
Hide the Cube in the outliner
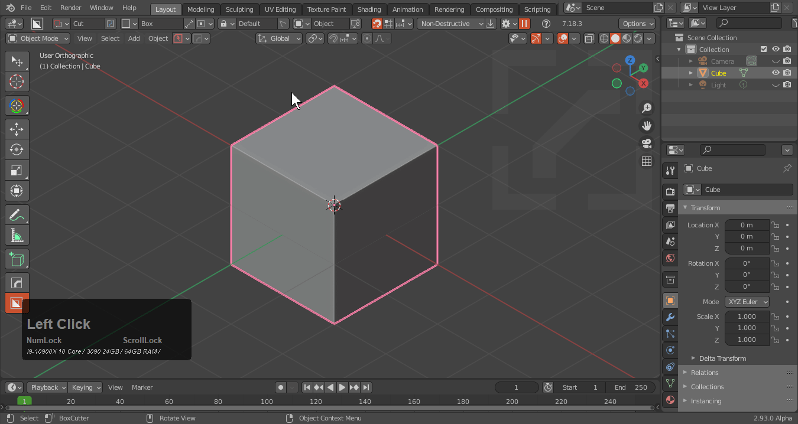(x=776, y=73)
